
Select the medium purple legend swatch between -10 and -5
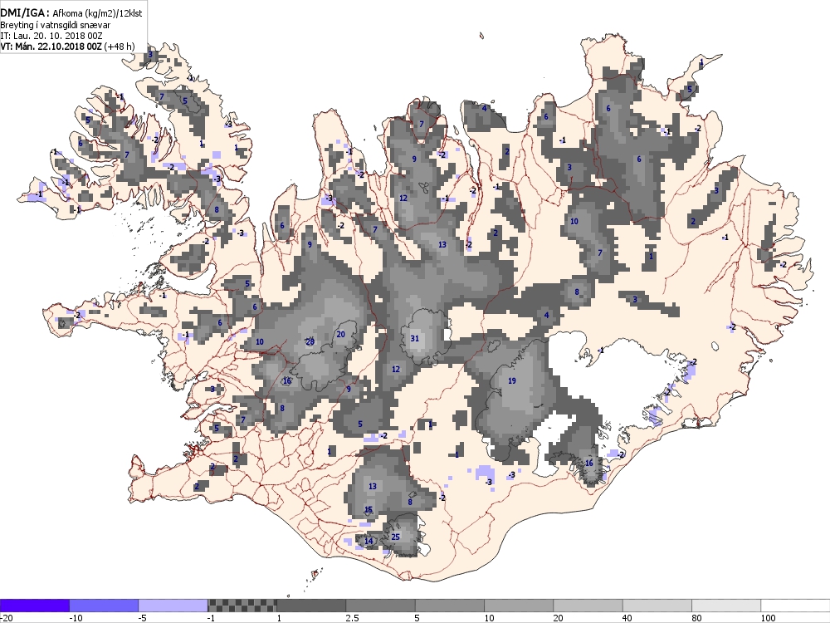pyautogui.click(x=104, y=605)
